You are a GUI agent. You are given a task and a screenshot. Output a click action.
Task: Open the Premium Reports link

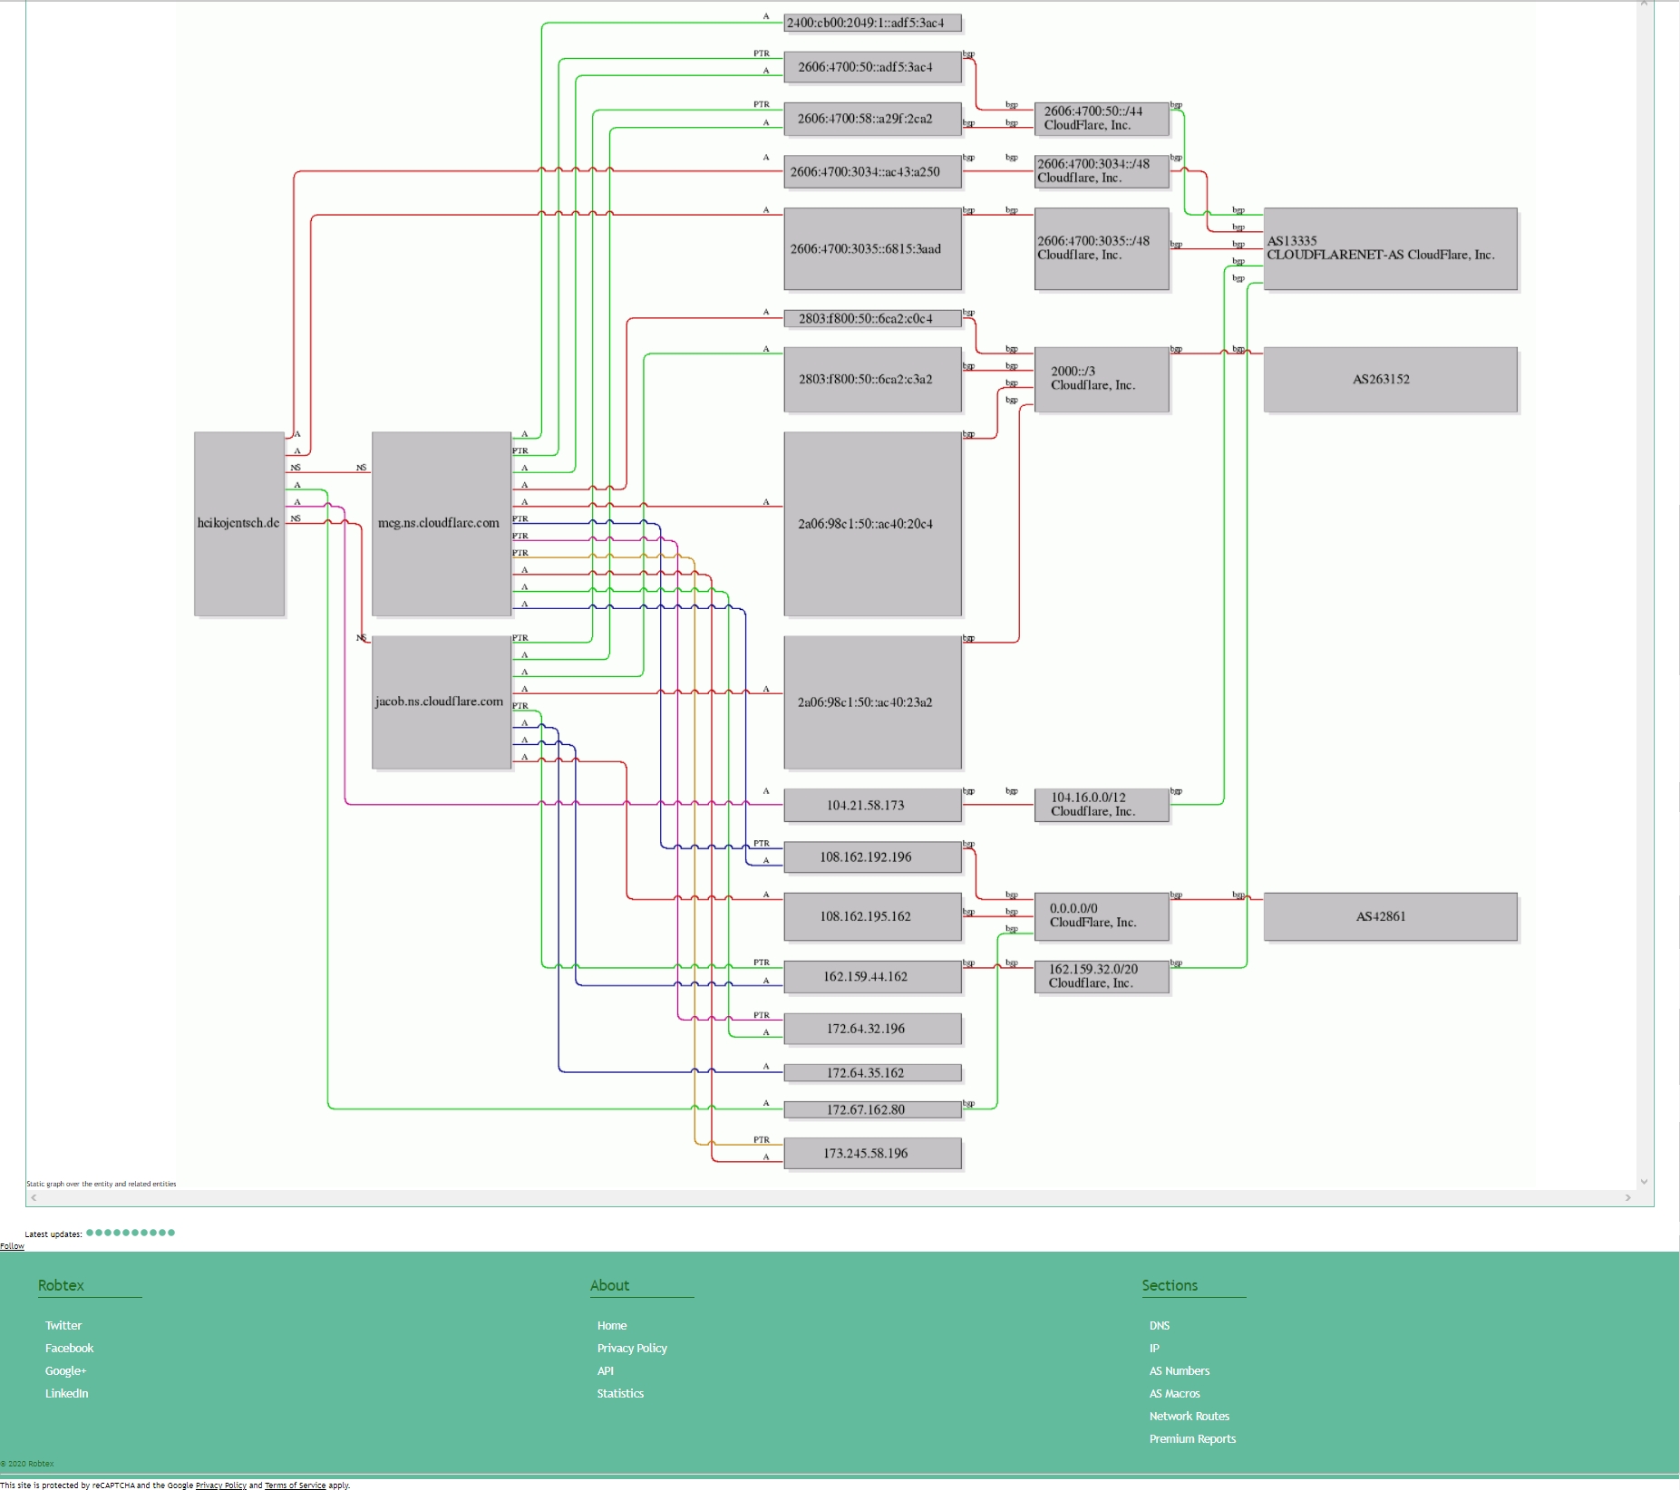tap(1192, 1438)
